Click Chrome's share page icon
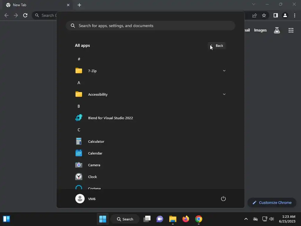301x226 pixels. click(255, 15)
